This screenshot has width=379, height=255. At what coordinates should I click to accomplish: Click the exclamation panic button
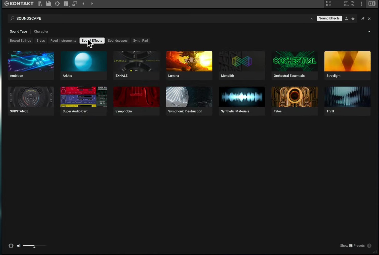coord(361,4)
